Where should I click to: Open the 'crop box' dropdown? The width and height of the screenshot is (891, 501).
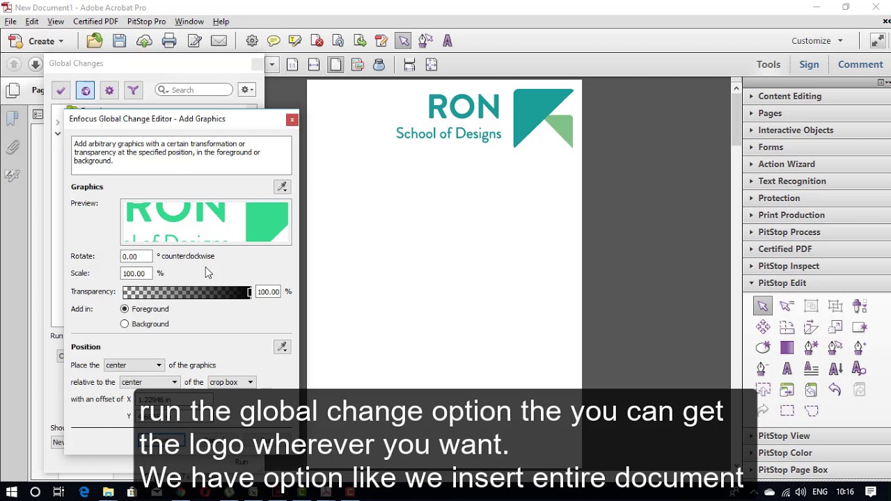232,382
